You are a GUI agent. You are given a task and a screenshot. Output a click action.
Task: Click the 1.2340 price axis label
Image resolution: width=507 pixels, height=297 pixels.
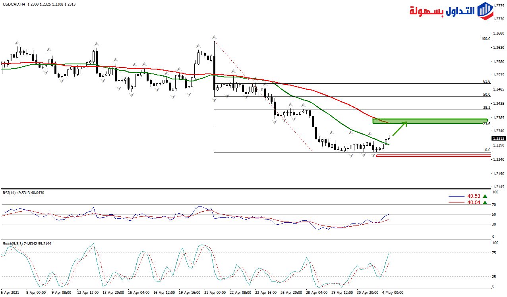coord(499,131)
